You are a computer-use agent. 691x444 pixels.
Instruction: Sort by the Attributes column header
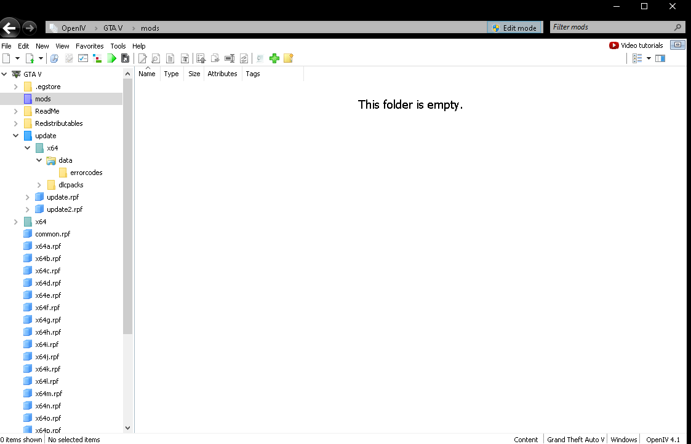pos(222,74)
